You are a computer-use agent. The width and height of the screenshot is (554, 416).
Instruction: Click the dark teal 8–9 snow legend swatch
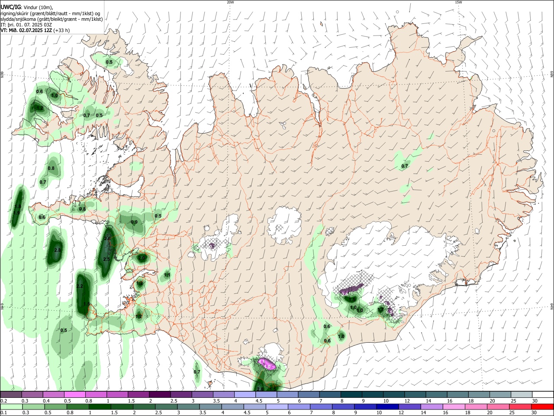click(351, 395)
